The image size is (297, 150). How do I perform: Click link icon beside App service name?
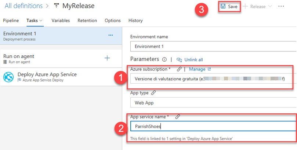coord(178,117)
